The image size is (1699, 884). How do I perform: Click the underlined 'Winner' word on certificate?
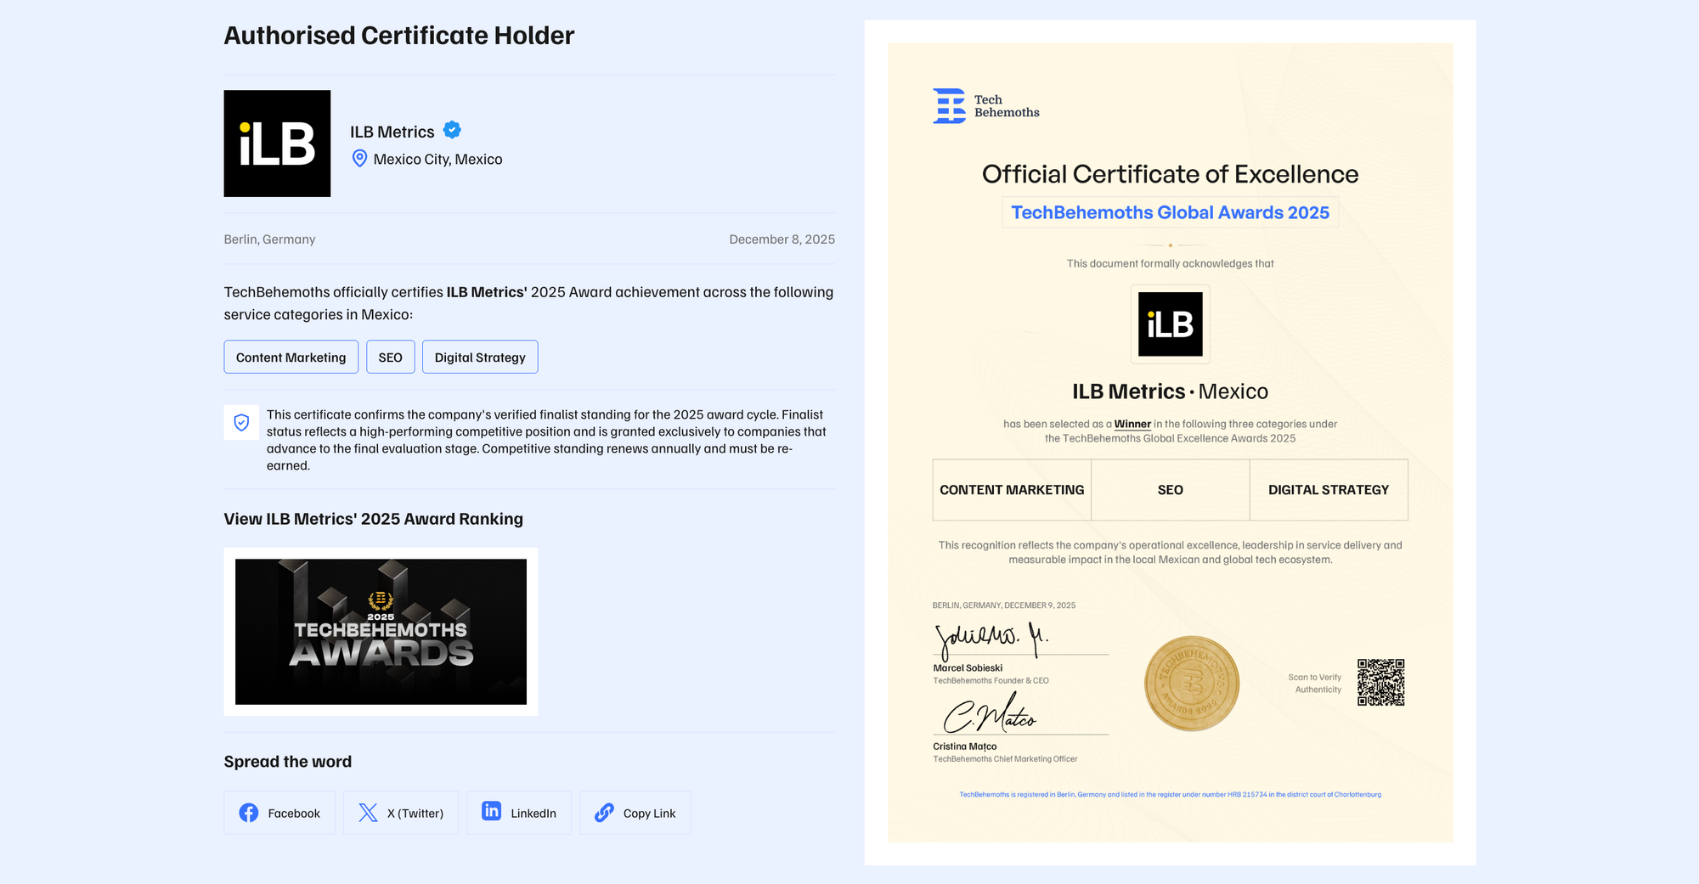point(1132,424)
